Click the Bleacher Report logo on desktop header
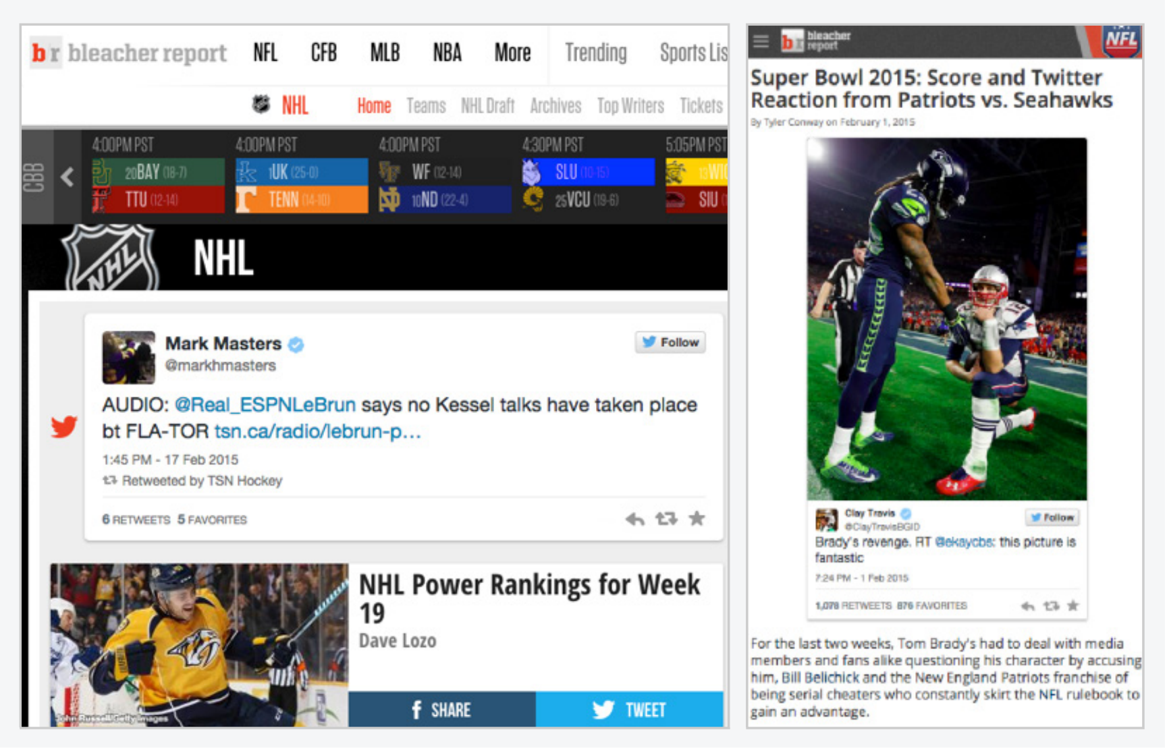1169x753 pixels. pos(129,53)
